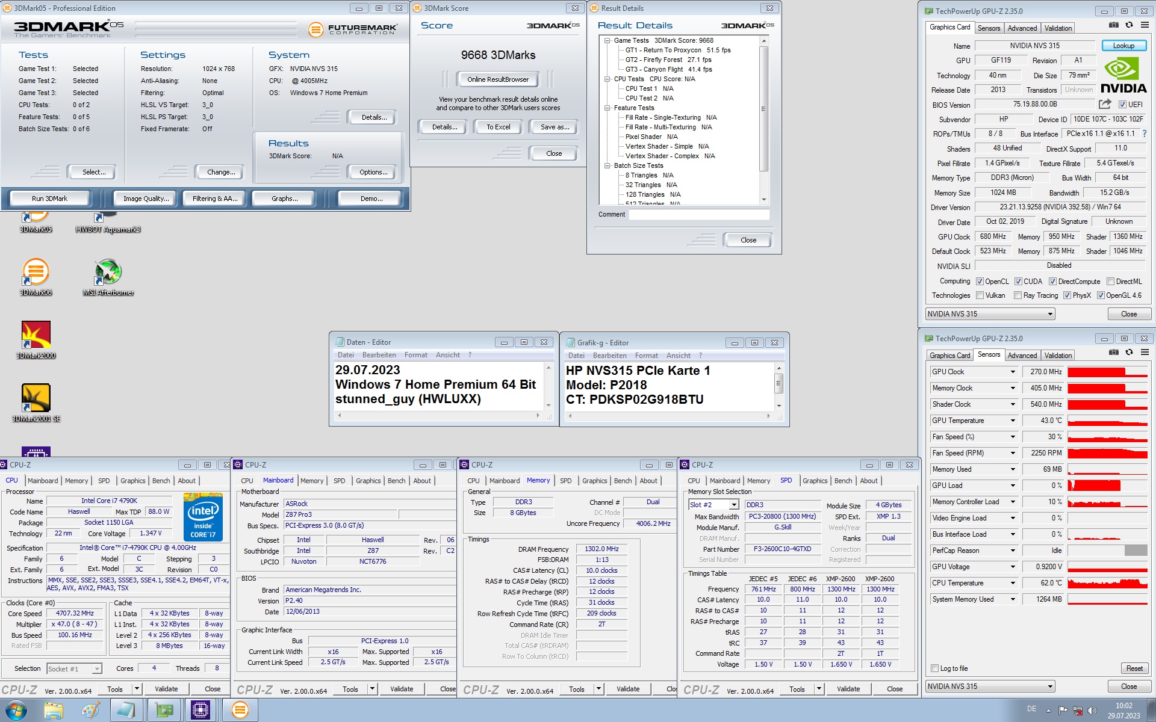Toggle UEFI checkbox in GPU-Z
1156x722 pixels.
point(1122,105)
